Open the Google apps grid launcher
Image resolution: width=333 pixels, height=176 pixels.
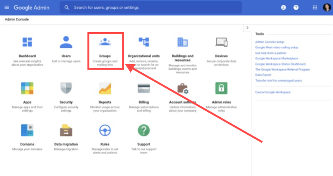point(315,8)
